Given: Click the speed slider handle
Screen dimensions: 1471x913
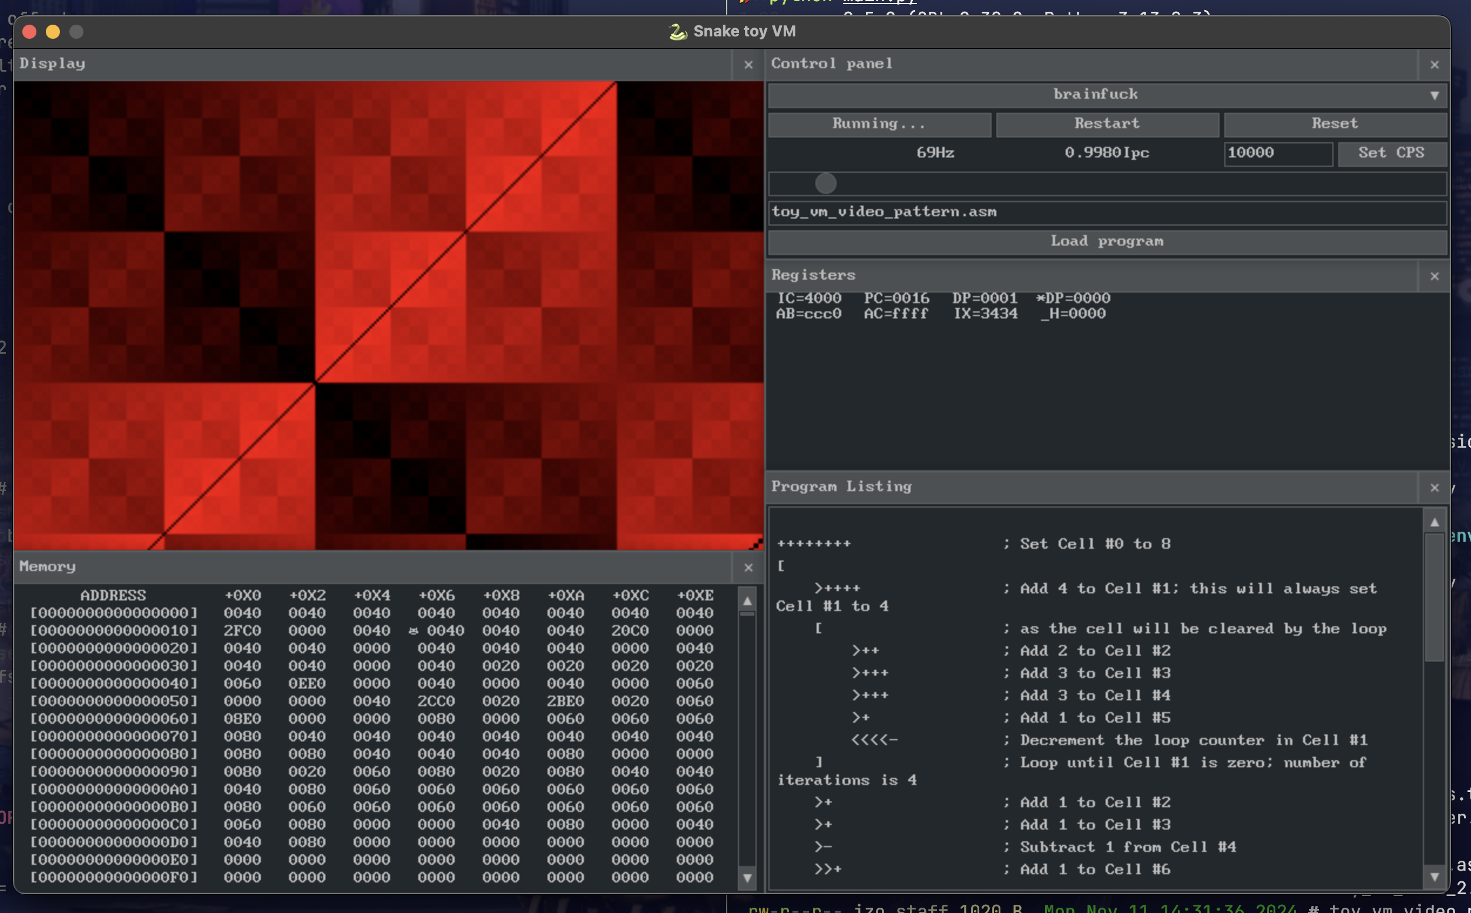Looking at the screenshot, I should 825,183.
